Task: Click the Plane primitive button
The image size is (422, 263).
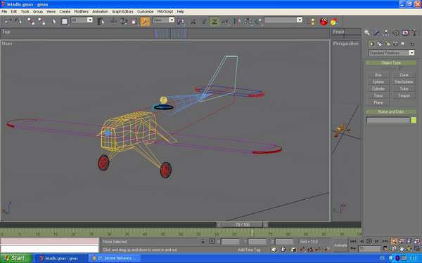Action: [x=378, y=103]
